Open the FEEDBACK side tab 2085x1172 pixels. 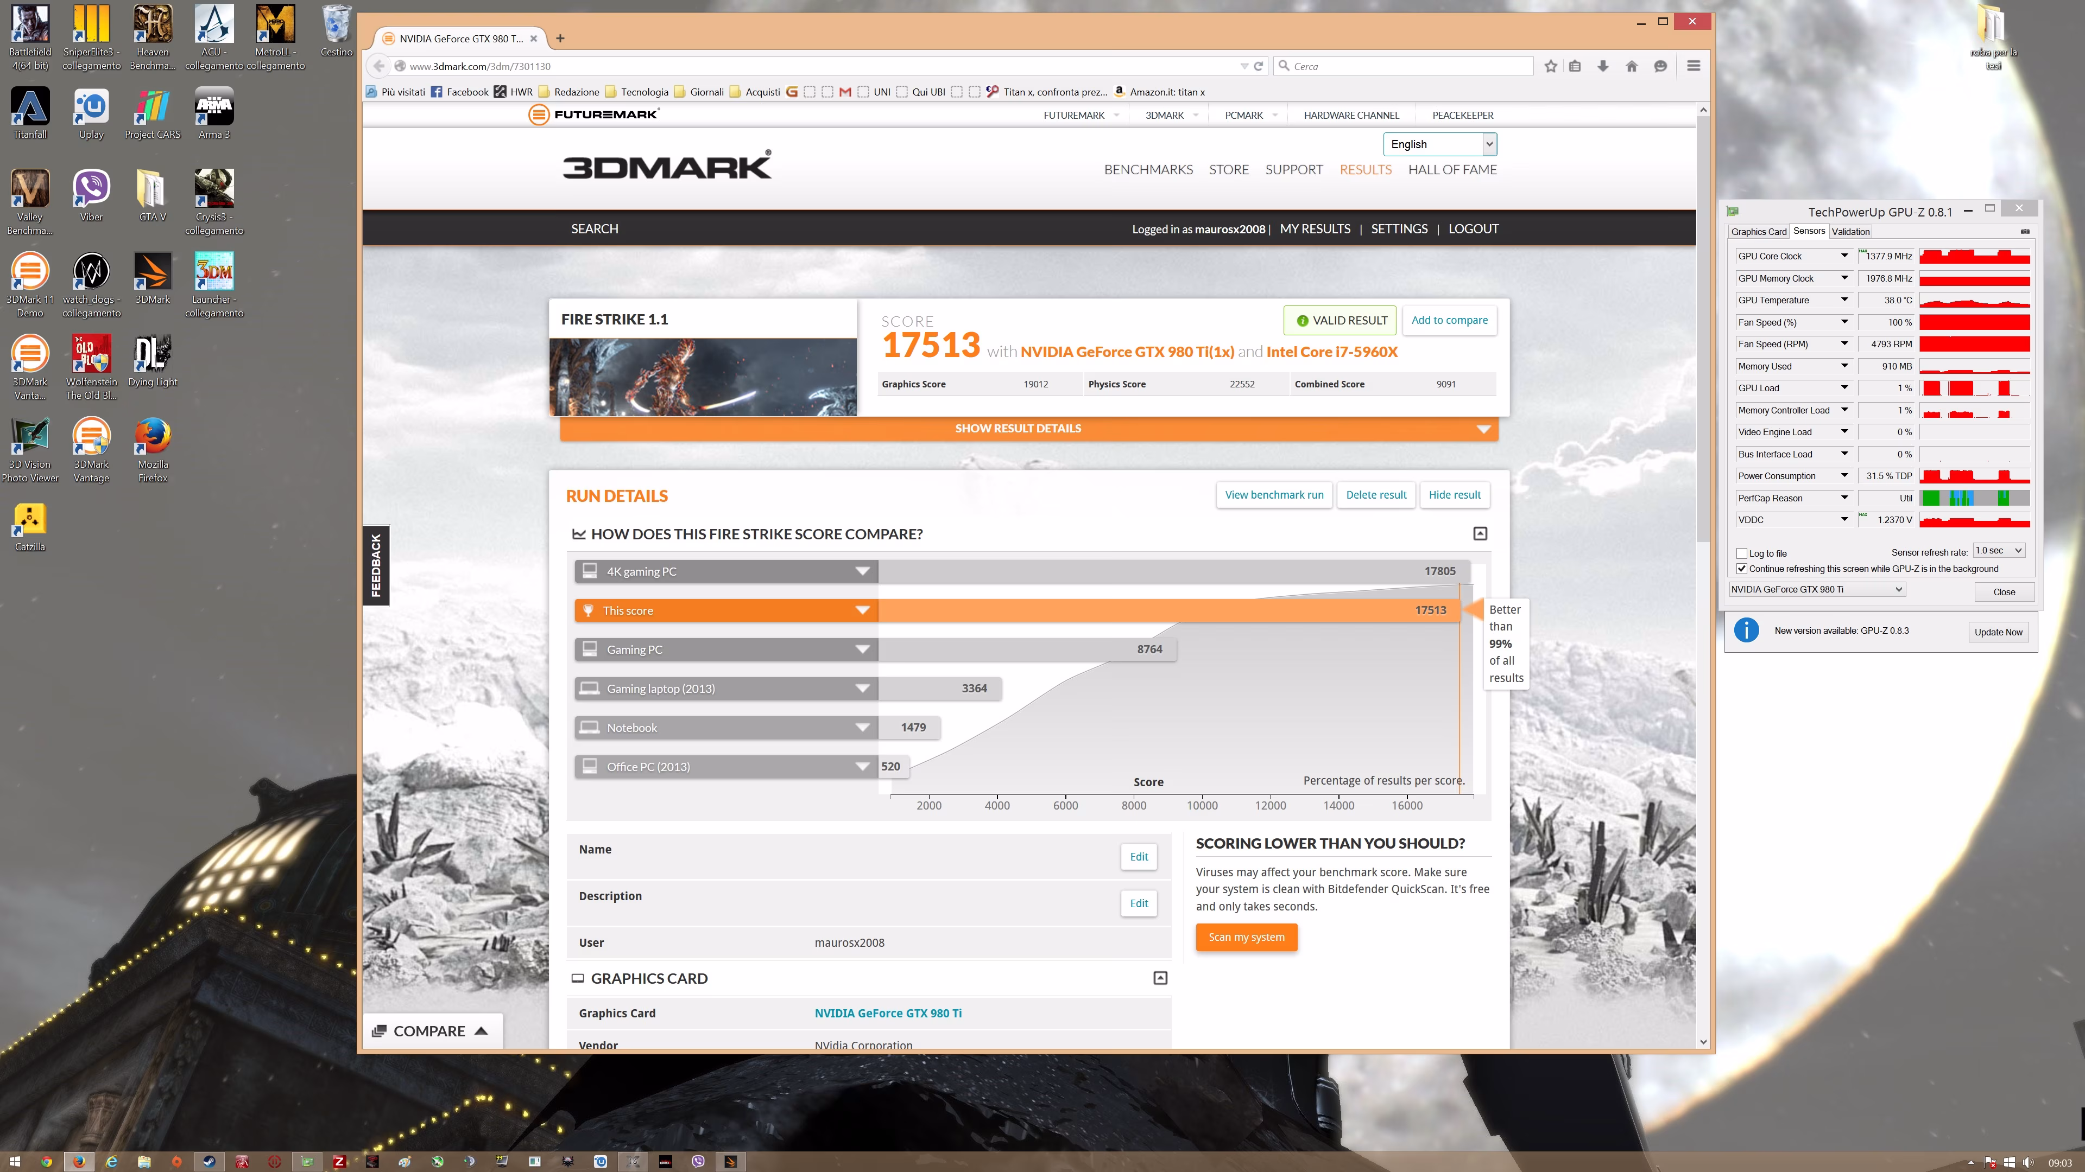pyautogui.click(x=376, y=565)
